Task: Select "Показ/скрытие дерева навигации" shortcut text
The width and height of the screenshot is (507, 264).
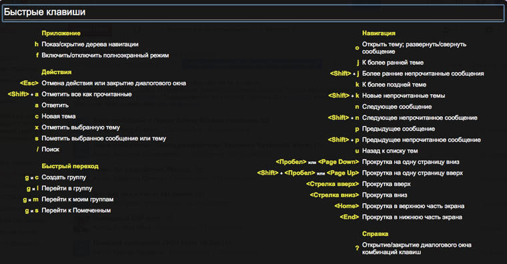Action: point(90,44)
